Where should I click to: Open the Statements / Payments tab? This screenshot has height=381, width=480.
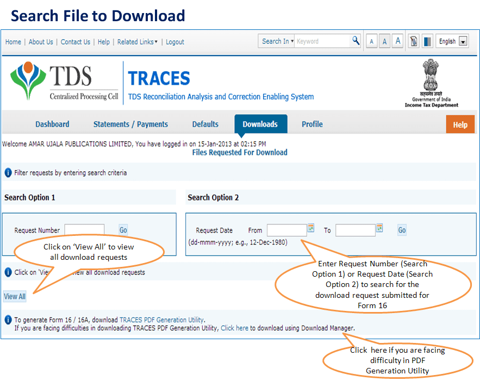[130, 124]
